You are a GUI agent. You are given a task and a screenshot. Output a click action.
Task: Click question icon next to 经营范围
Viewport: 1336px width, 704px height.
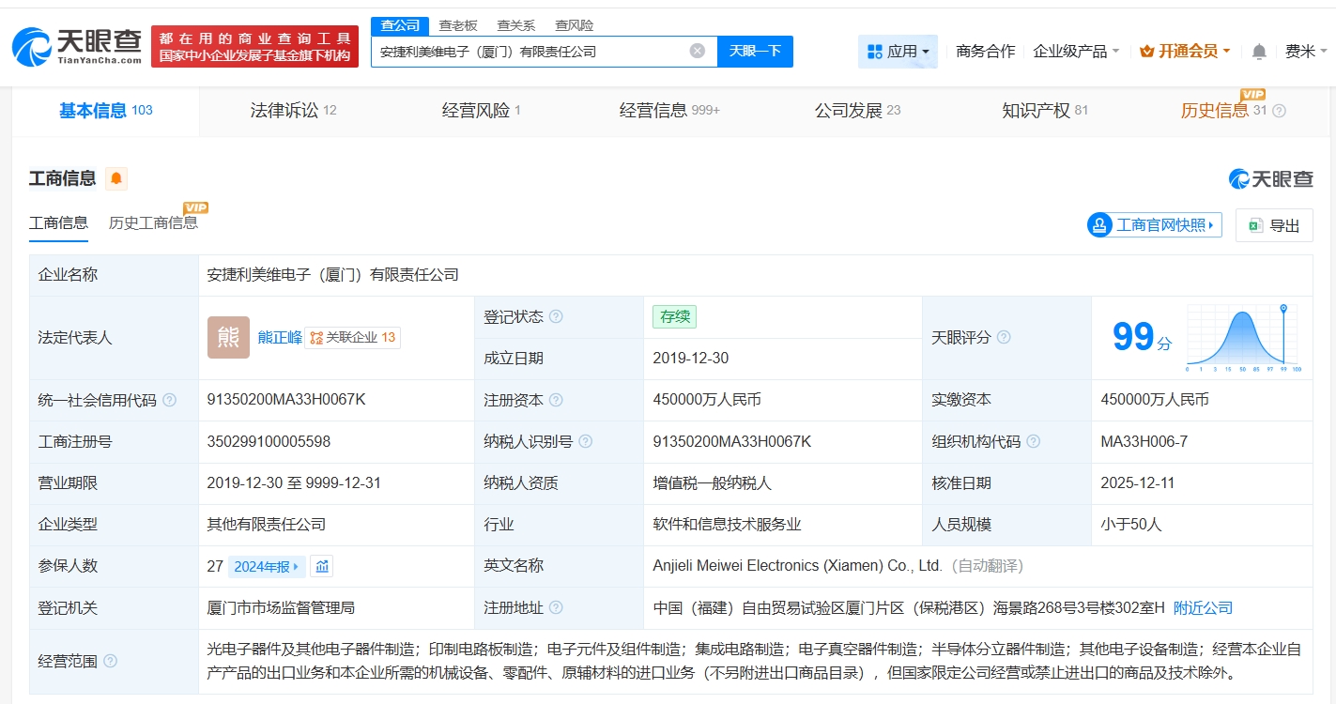coord(111,661)
